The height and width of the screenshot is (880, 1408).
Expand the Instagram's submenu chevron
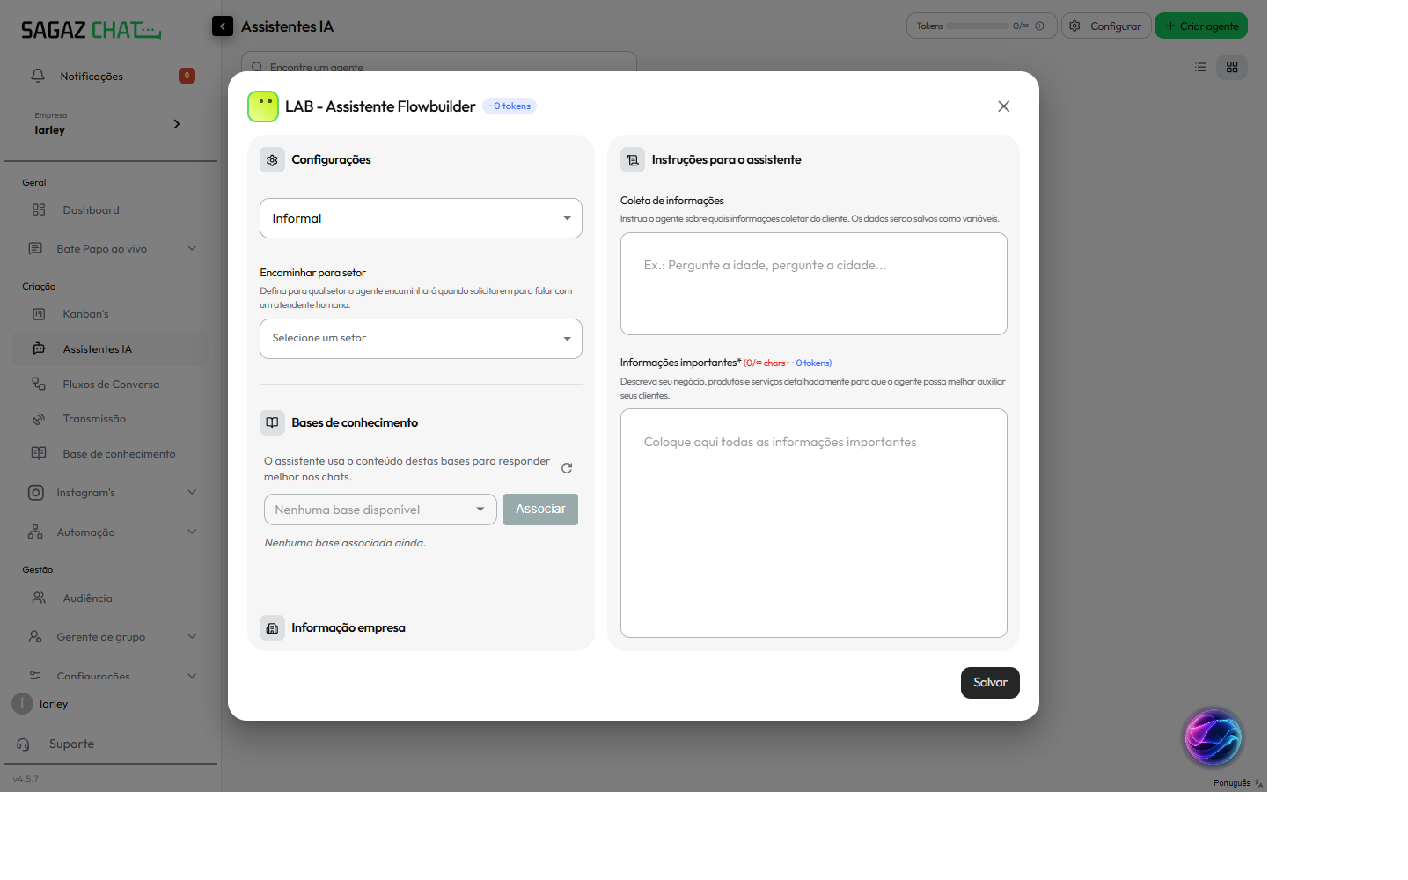192,493
